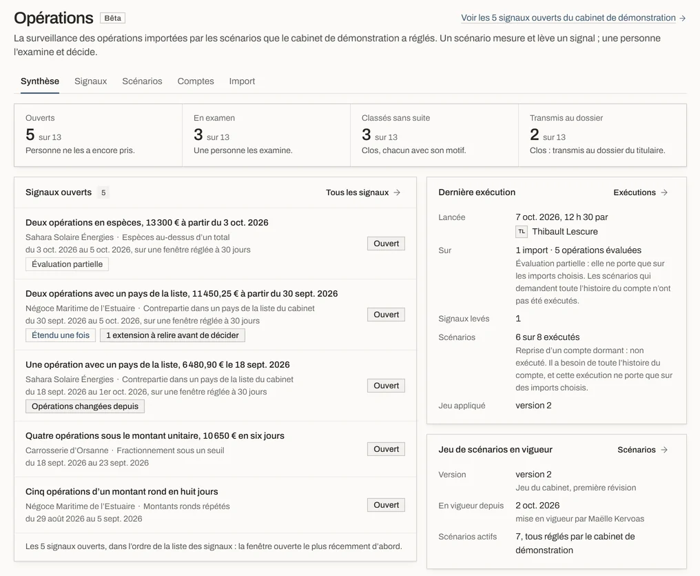Click the name Thibault Lescure

pyautogui.click(x=565, y=232)
